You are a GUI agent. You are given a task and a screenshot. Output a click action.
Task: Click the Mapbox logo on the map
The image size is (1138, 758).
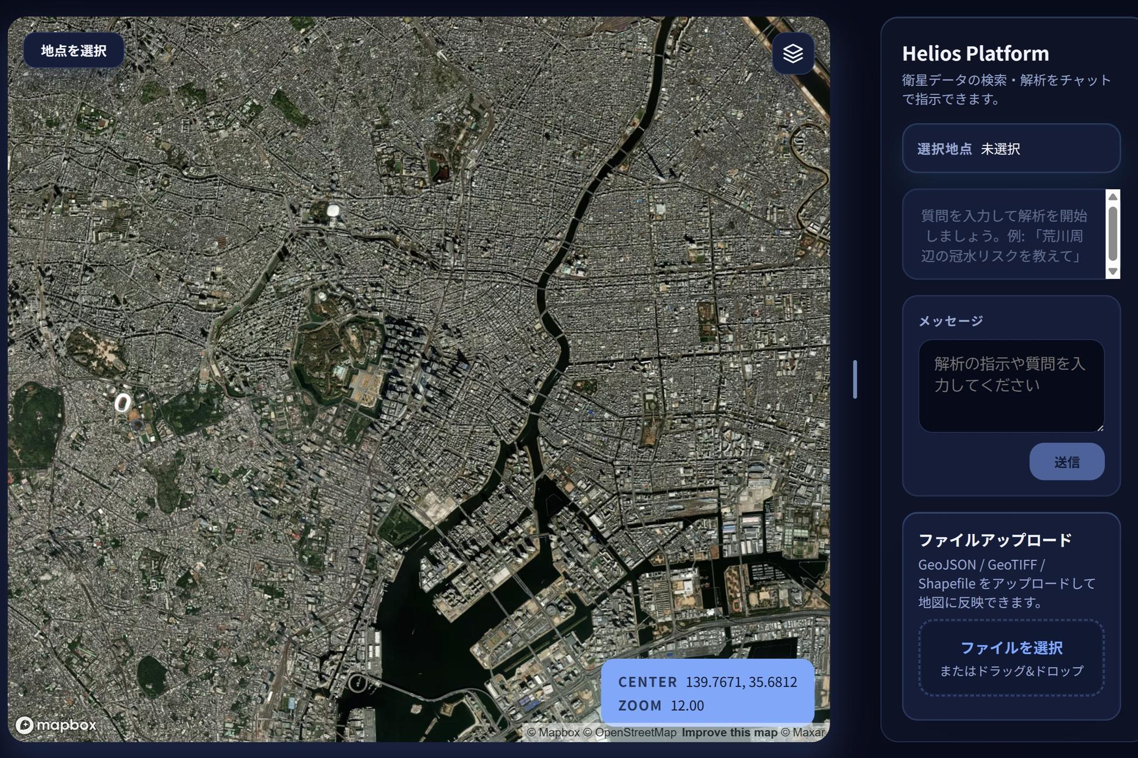pos(56,725)
